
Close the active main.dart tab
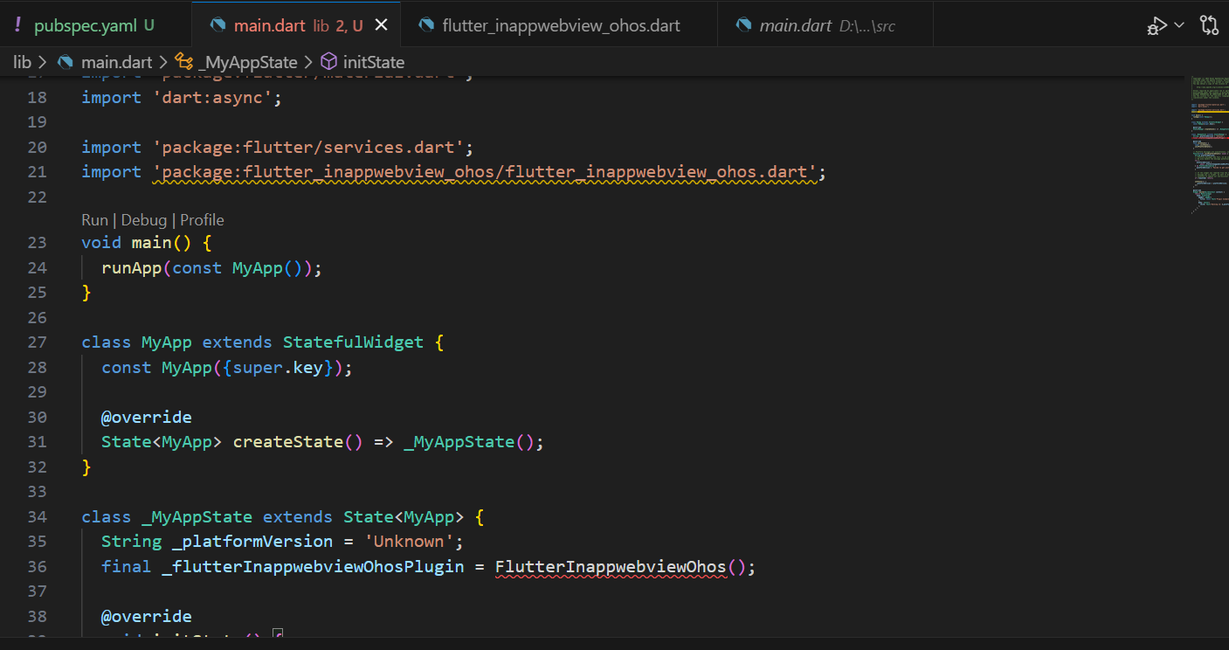click(381, 25)
